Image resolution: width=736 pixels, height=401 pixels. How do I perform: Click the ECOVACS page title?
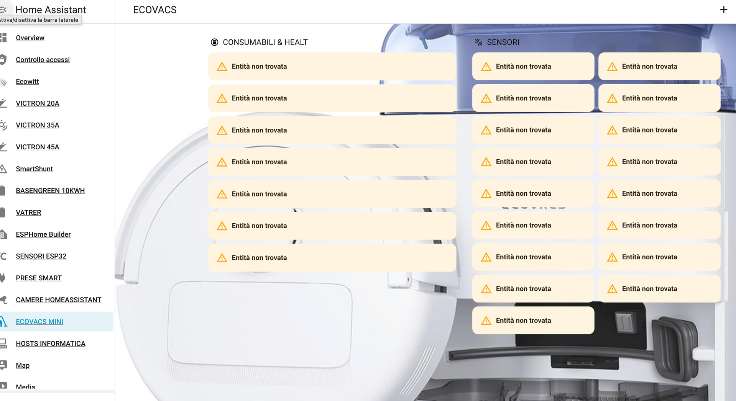[x=155, y=10]
